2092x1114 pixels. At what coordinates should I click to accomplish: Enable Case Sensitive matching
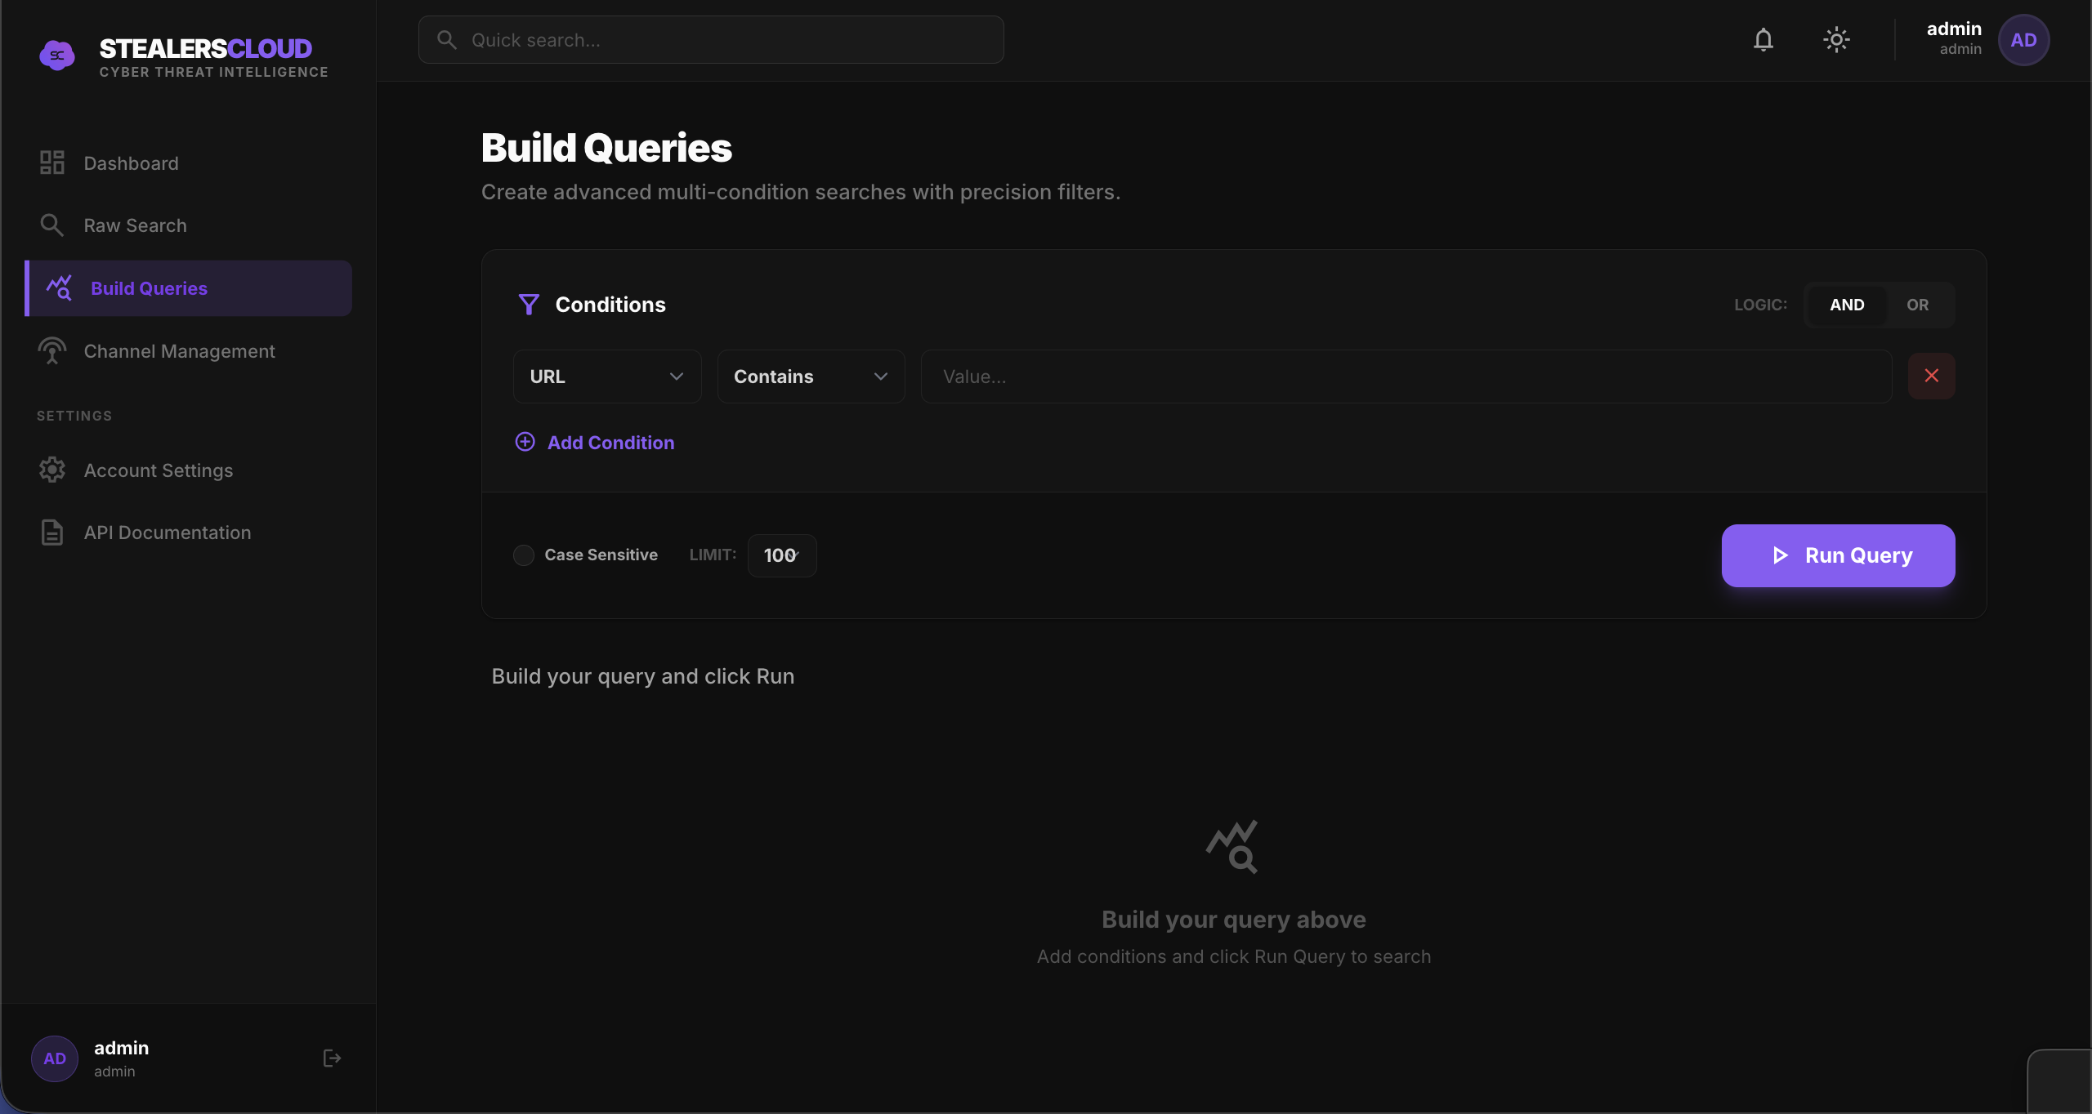pyautogui.click(x=523, y=555)
